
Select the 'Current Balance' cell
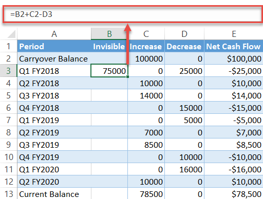[x=54, y=193]
